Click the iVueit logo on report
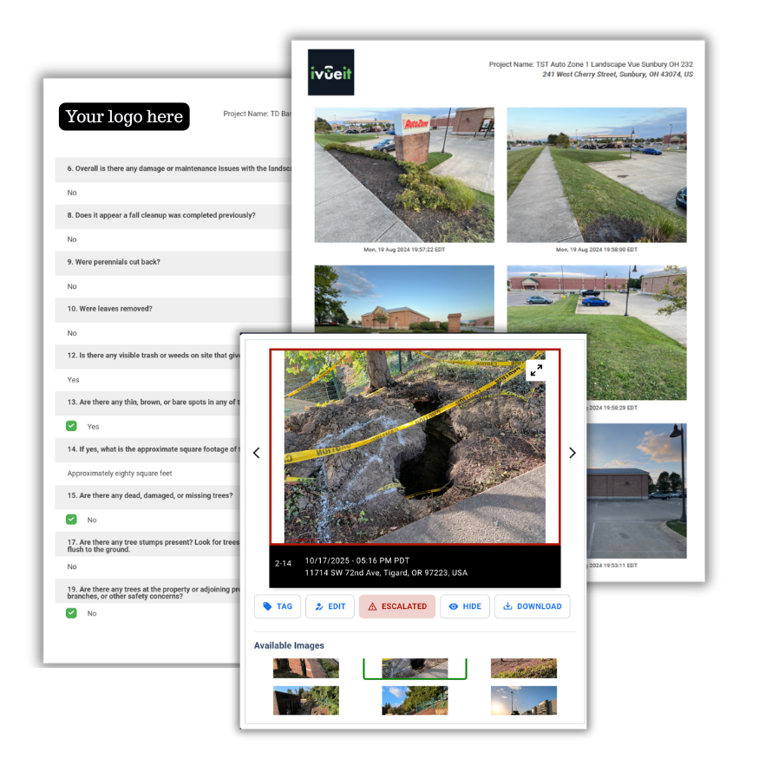The image size is (759, 759). (x=331, y=72)
